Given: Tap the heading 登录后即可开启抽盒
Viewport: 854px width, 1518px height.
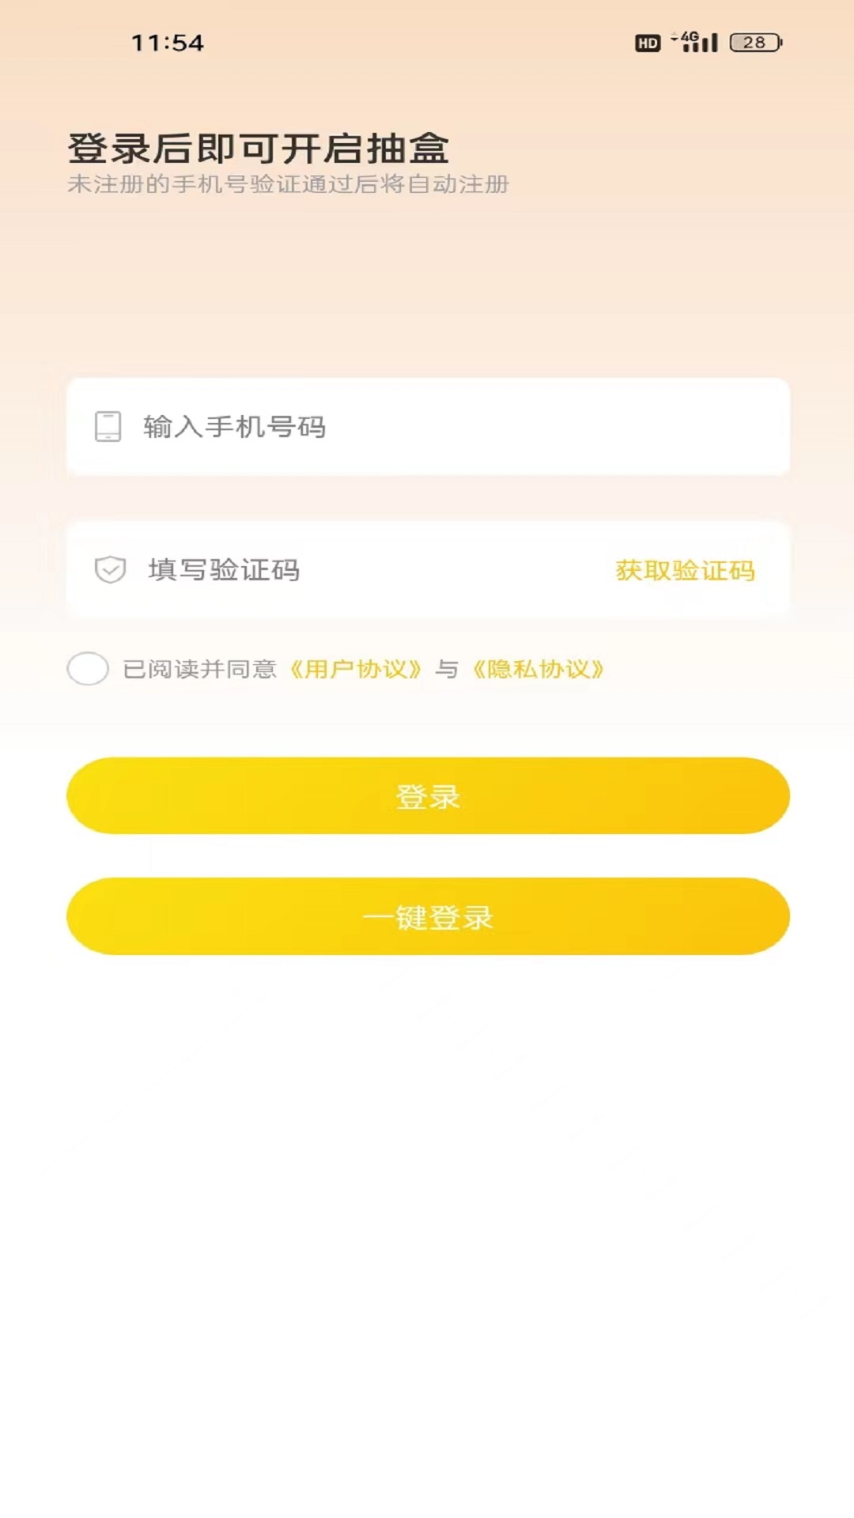Looking at the screenshot, I should pos(259,149).
